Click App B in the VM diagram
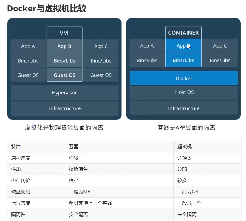Image resolution: width=246 pixels, height=221 pixels. point(64,46)
